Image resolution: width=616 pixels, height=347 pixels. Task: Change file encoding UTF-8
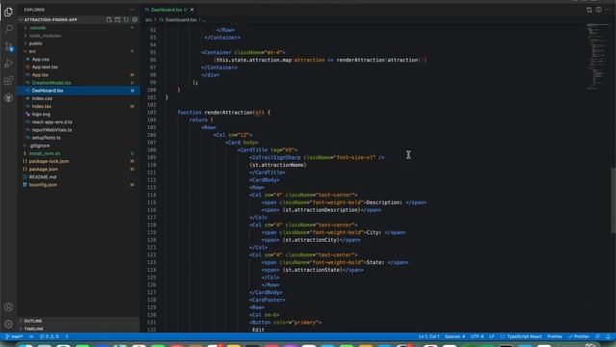click(x=477, y=336)
